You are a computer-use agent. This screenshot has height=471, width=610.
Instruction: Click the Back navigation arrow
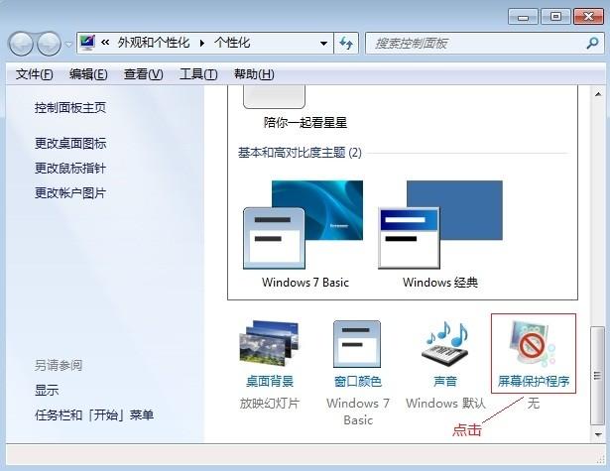(x=21, y=44)
